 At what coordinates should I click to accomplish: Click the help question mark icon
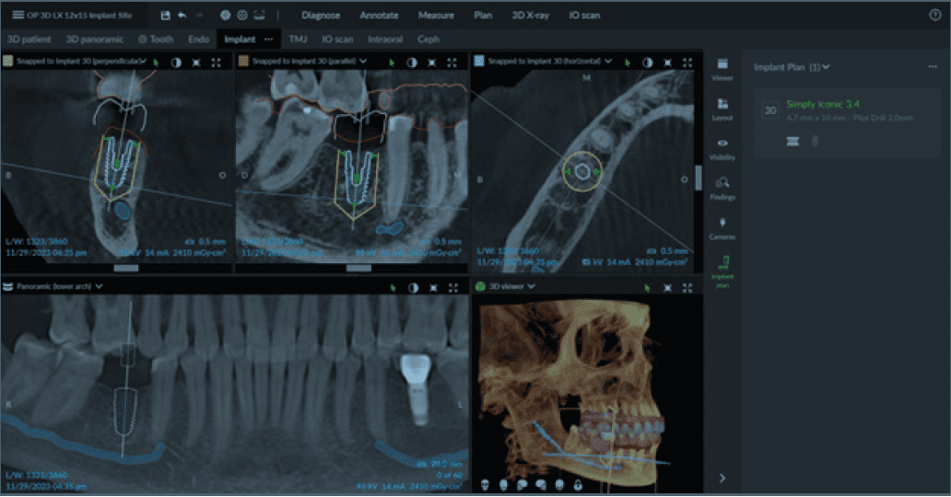[x=934, y=16]
